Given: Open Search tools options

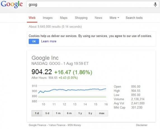Looking at the screenshot, I should point(134,18).
